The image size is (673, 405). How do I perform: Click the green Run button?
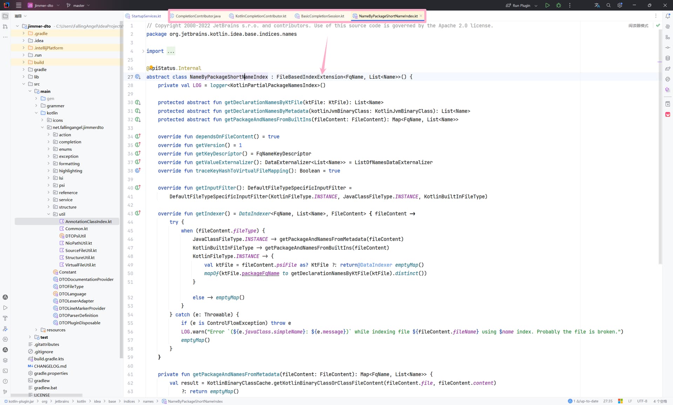click(x=547, y=5)
